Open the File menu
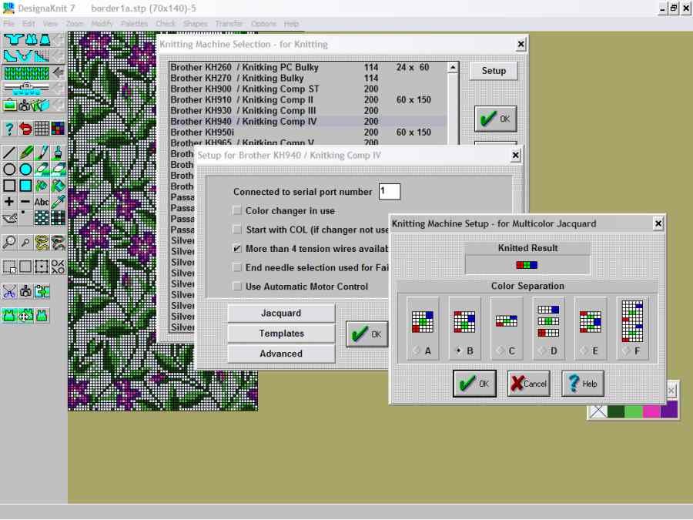 coord(9,24)
